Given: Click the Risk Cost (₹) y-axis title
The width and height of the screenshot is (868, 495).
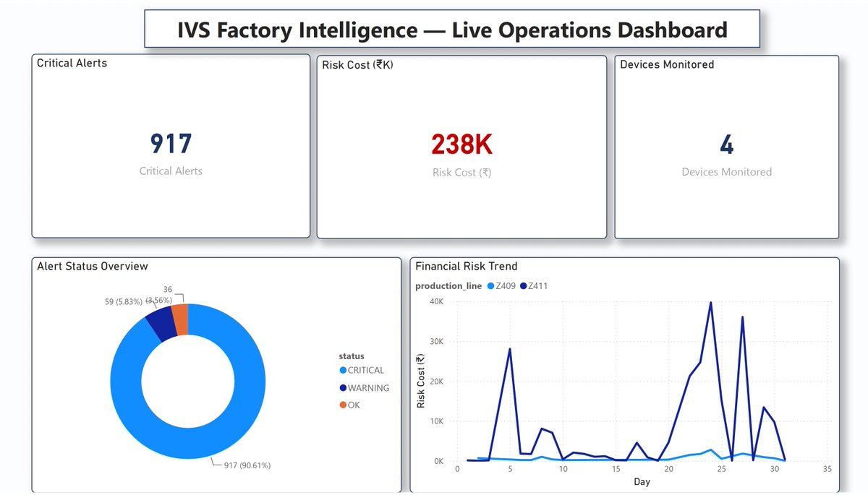Looking at the screenshot, I should coord(422,381).
